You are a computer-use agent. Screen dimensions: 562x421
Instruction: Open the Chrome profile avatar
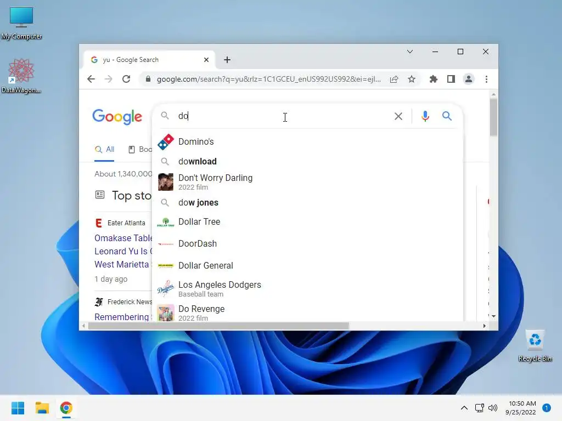[469, 79]
